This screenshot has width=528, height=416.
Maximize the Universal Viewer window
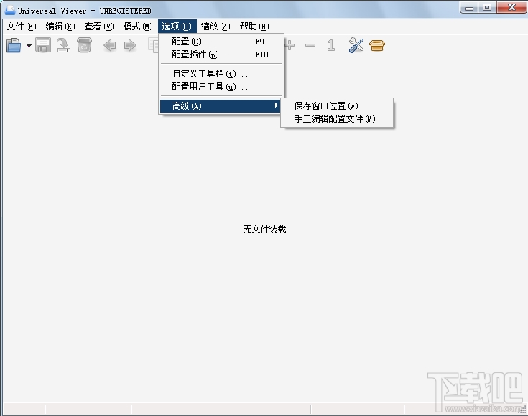(x=487, y=7)
